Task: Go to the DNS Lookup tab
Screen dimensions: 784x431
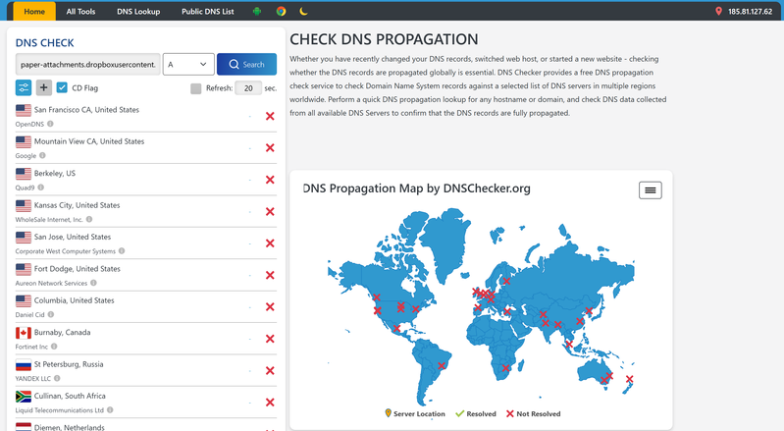Action: coord(138,12)
